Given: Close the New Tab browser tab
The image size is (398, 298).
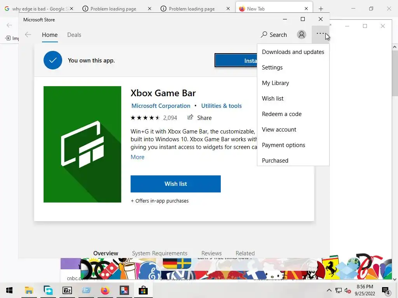Looking at the screenshot, I should pyautogui.click(x=306, y=9).
